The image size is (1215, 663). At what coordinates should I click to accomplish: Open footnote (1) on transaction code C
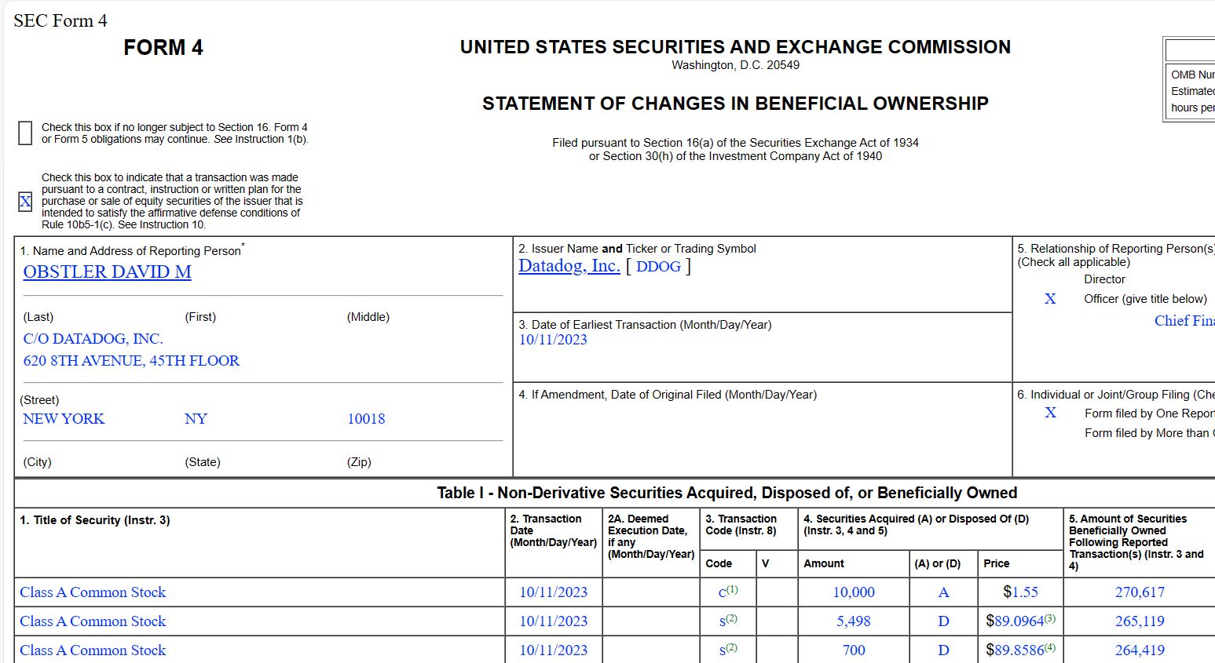tap(732, 589)
